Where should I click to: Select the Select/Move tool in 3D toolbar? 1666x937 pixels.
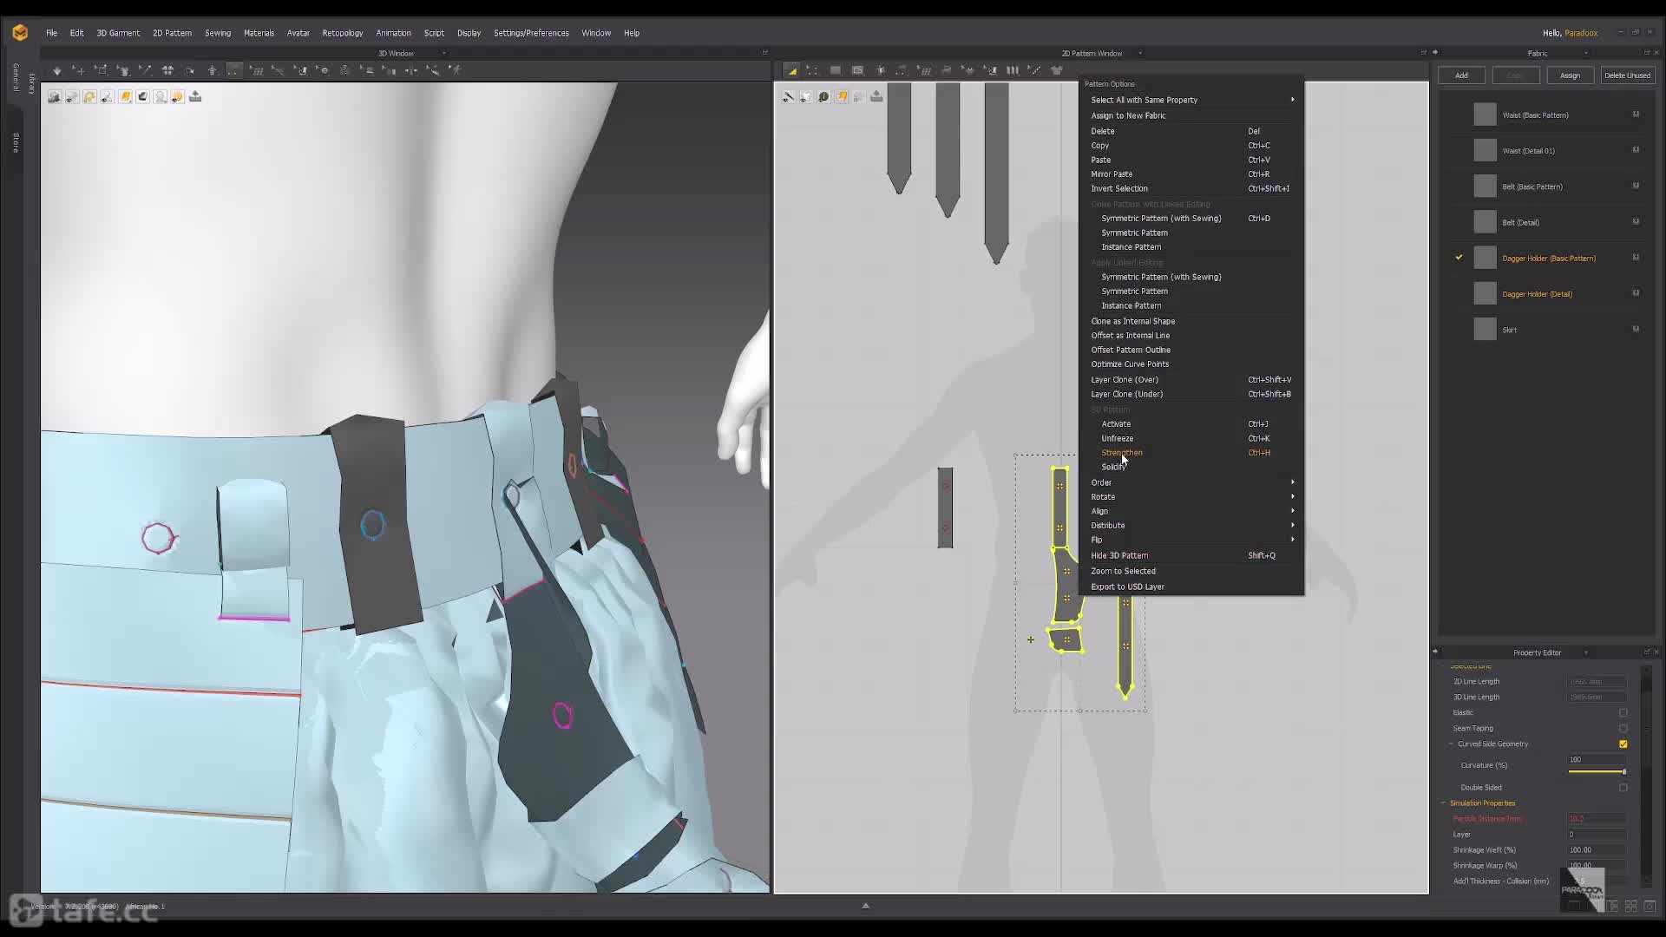click(x=79, y=70)
